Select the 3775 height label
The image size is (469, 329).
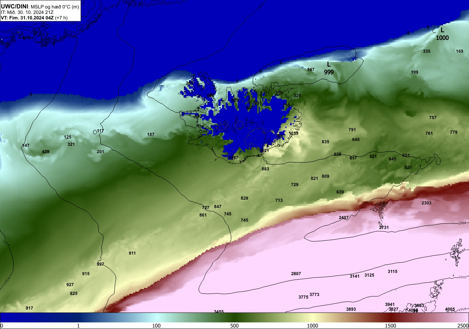pyautogui.click(x=303, y=297)
